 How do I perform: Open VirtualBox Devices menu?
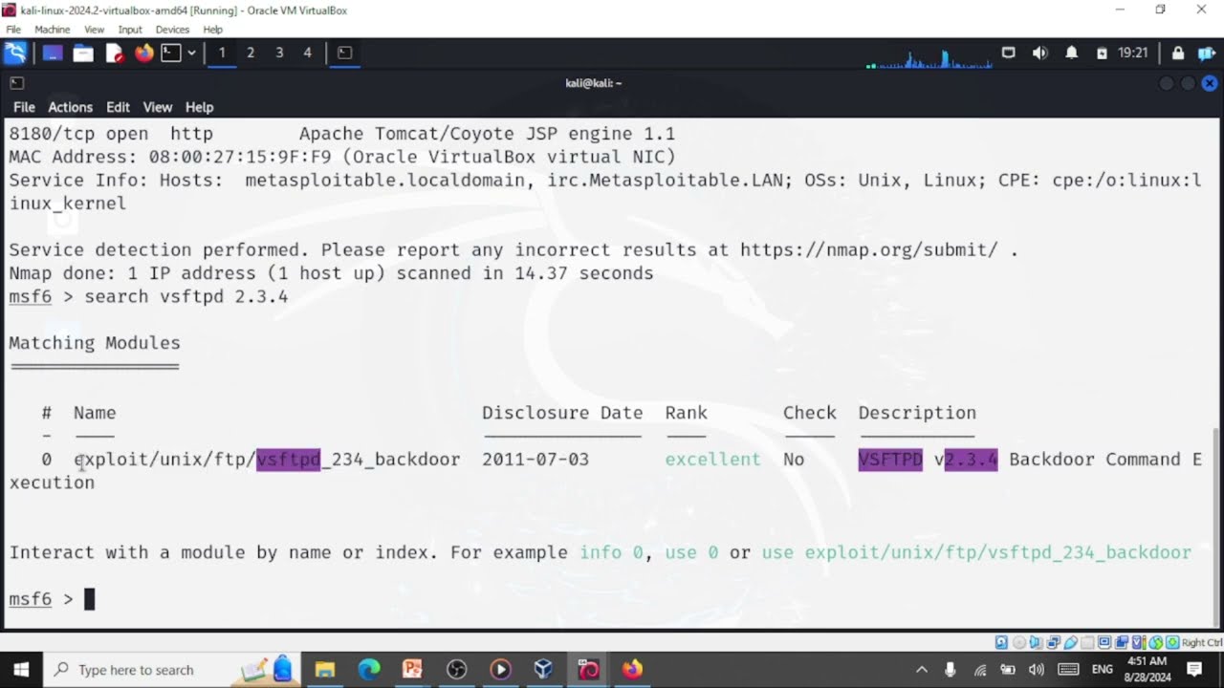(173, 30)
